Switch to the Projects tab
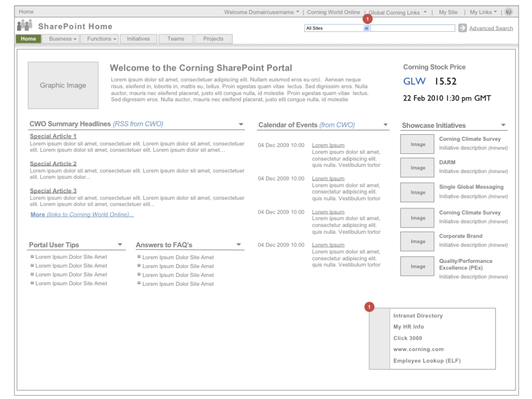This screenshot has height=399, width=532. coord(214,38)
